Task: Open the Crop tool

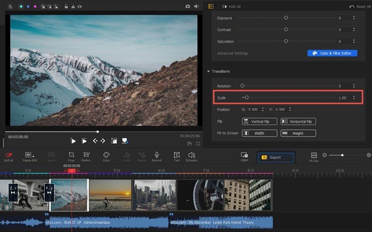Action: click(x=71, y=156)
